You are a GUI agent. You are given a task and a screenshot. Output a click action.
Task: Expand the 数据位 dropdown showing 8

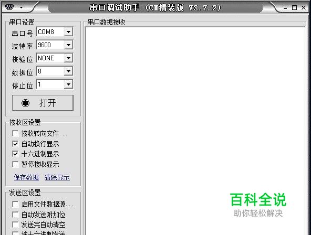[68, 71]
